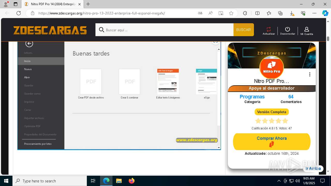Close the Nitro PDF Pro tab

(79, 4)
